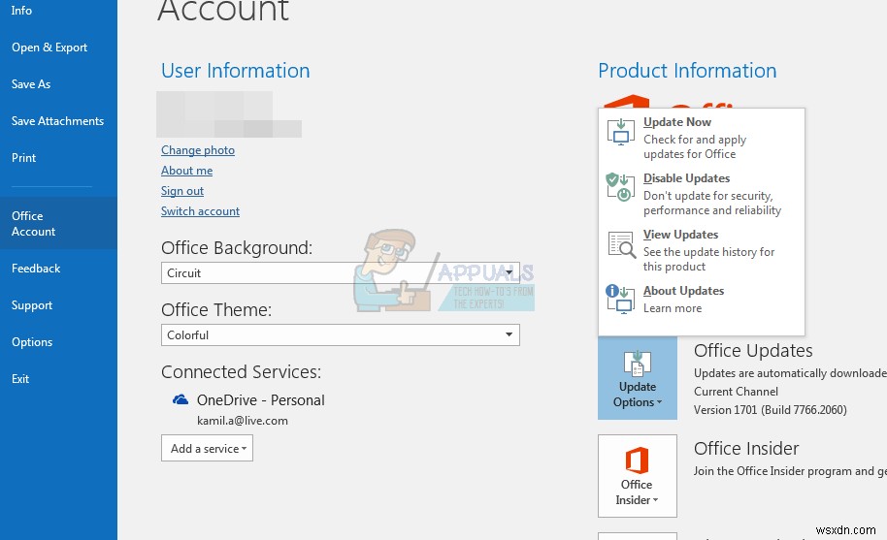Click the Office Insider heading
887x540 pixels.
tap(746, 449)
